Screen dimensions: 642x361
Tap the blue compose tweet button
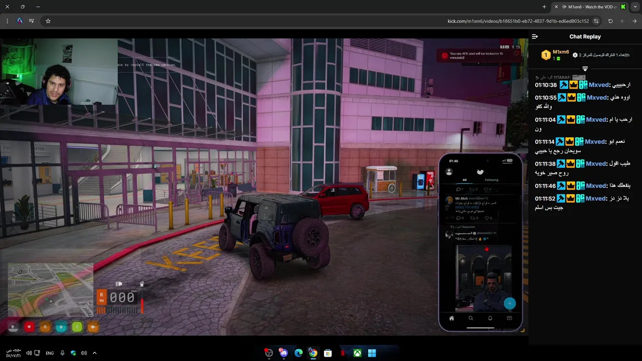pyautogui.click(x=510, y=303)
